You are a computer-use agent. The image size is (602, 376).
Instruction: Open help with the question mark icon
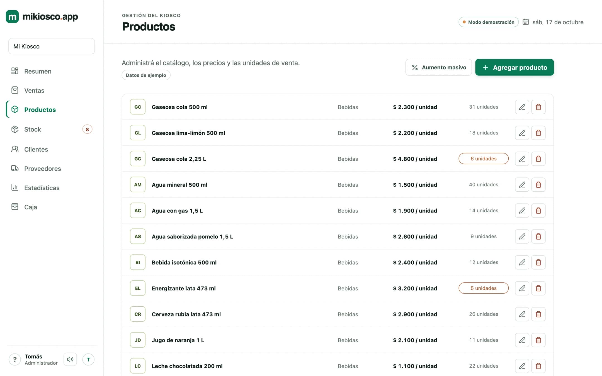[15, 359]
